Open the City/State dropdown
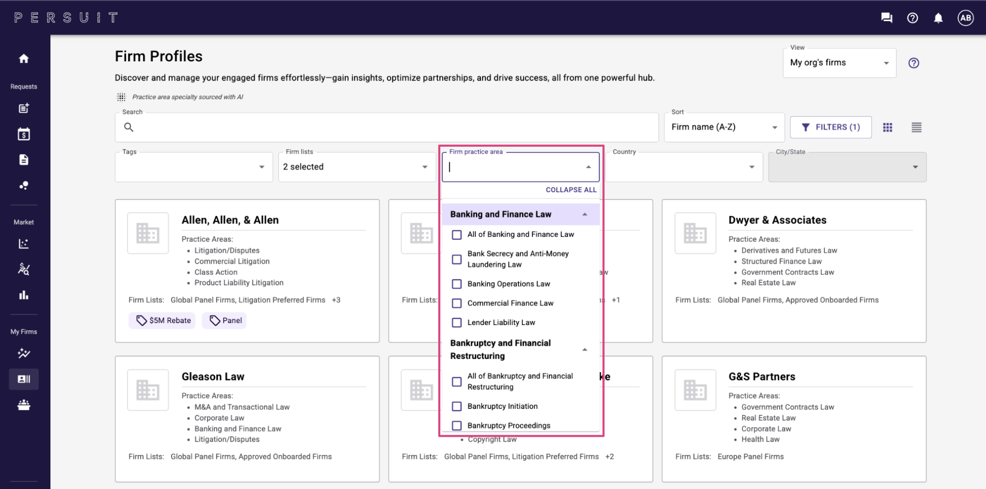Viewport: 986px width, 489px height. coord(847,167)
